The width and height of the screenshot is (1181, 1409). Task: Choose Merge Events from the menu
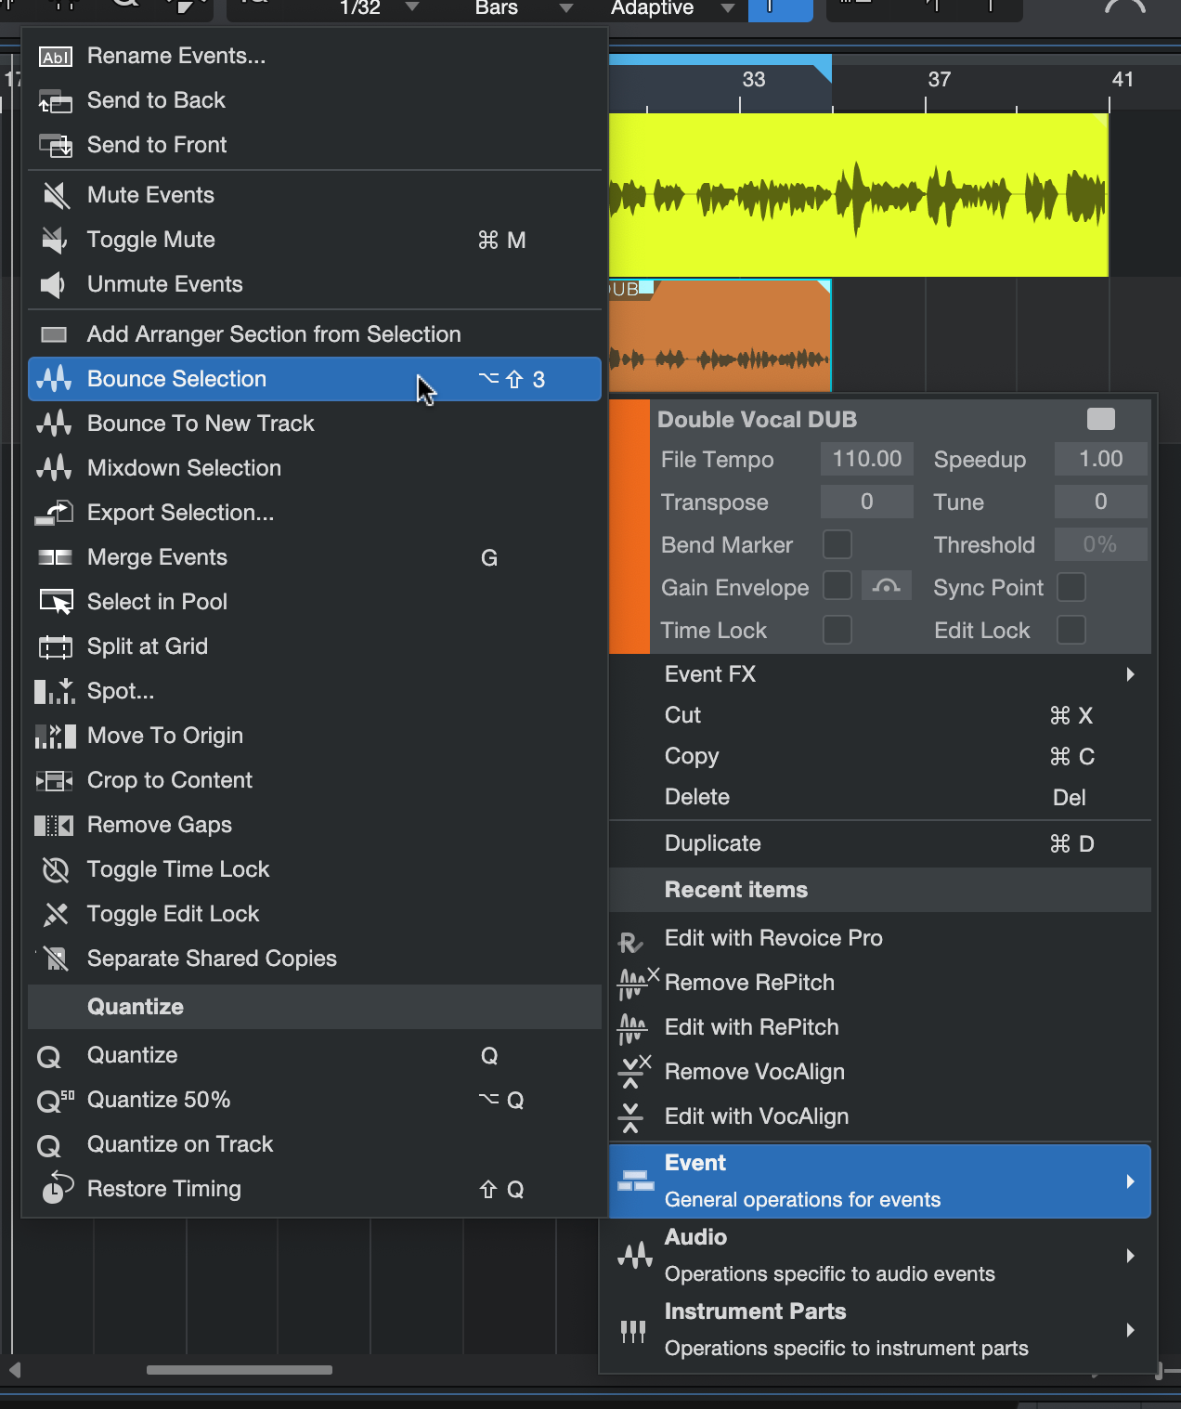(x=157, y=557)
